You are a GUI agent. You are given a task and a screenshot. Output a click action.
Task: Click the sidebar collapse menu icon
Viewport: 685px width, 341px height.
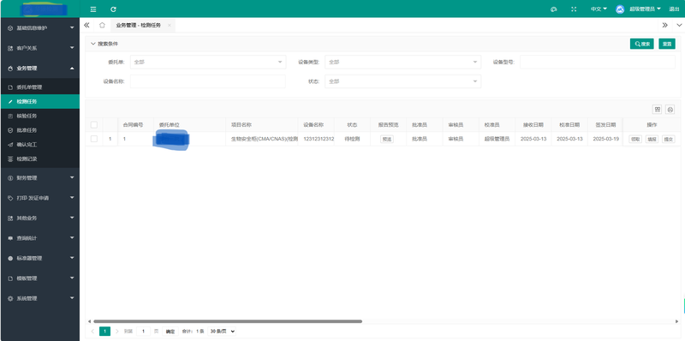pyautogui.click(x=93, y=9)
